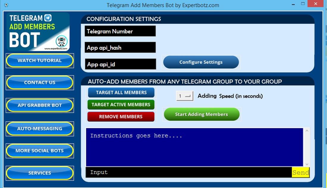Viewport: 327px width, 188px height.
Task: Click the Send button next to the input
Action: (x=301, y=172)
